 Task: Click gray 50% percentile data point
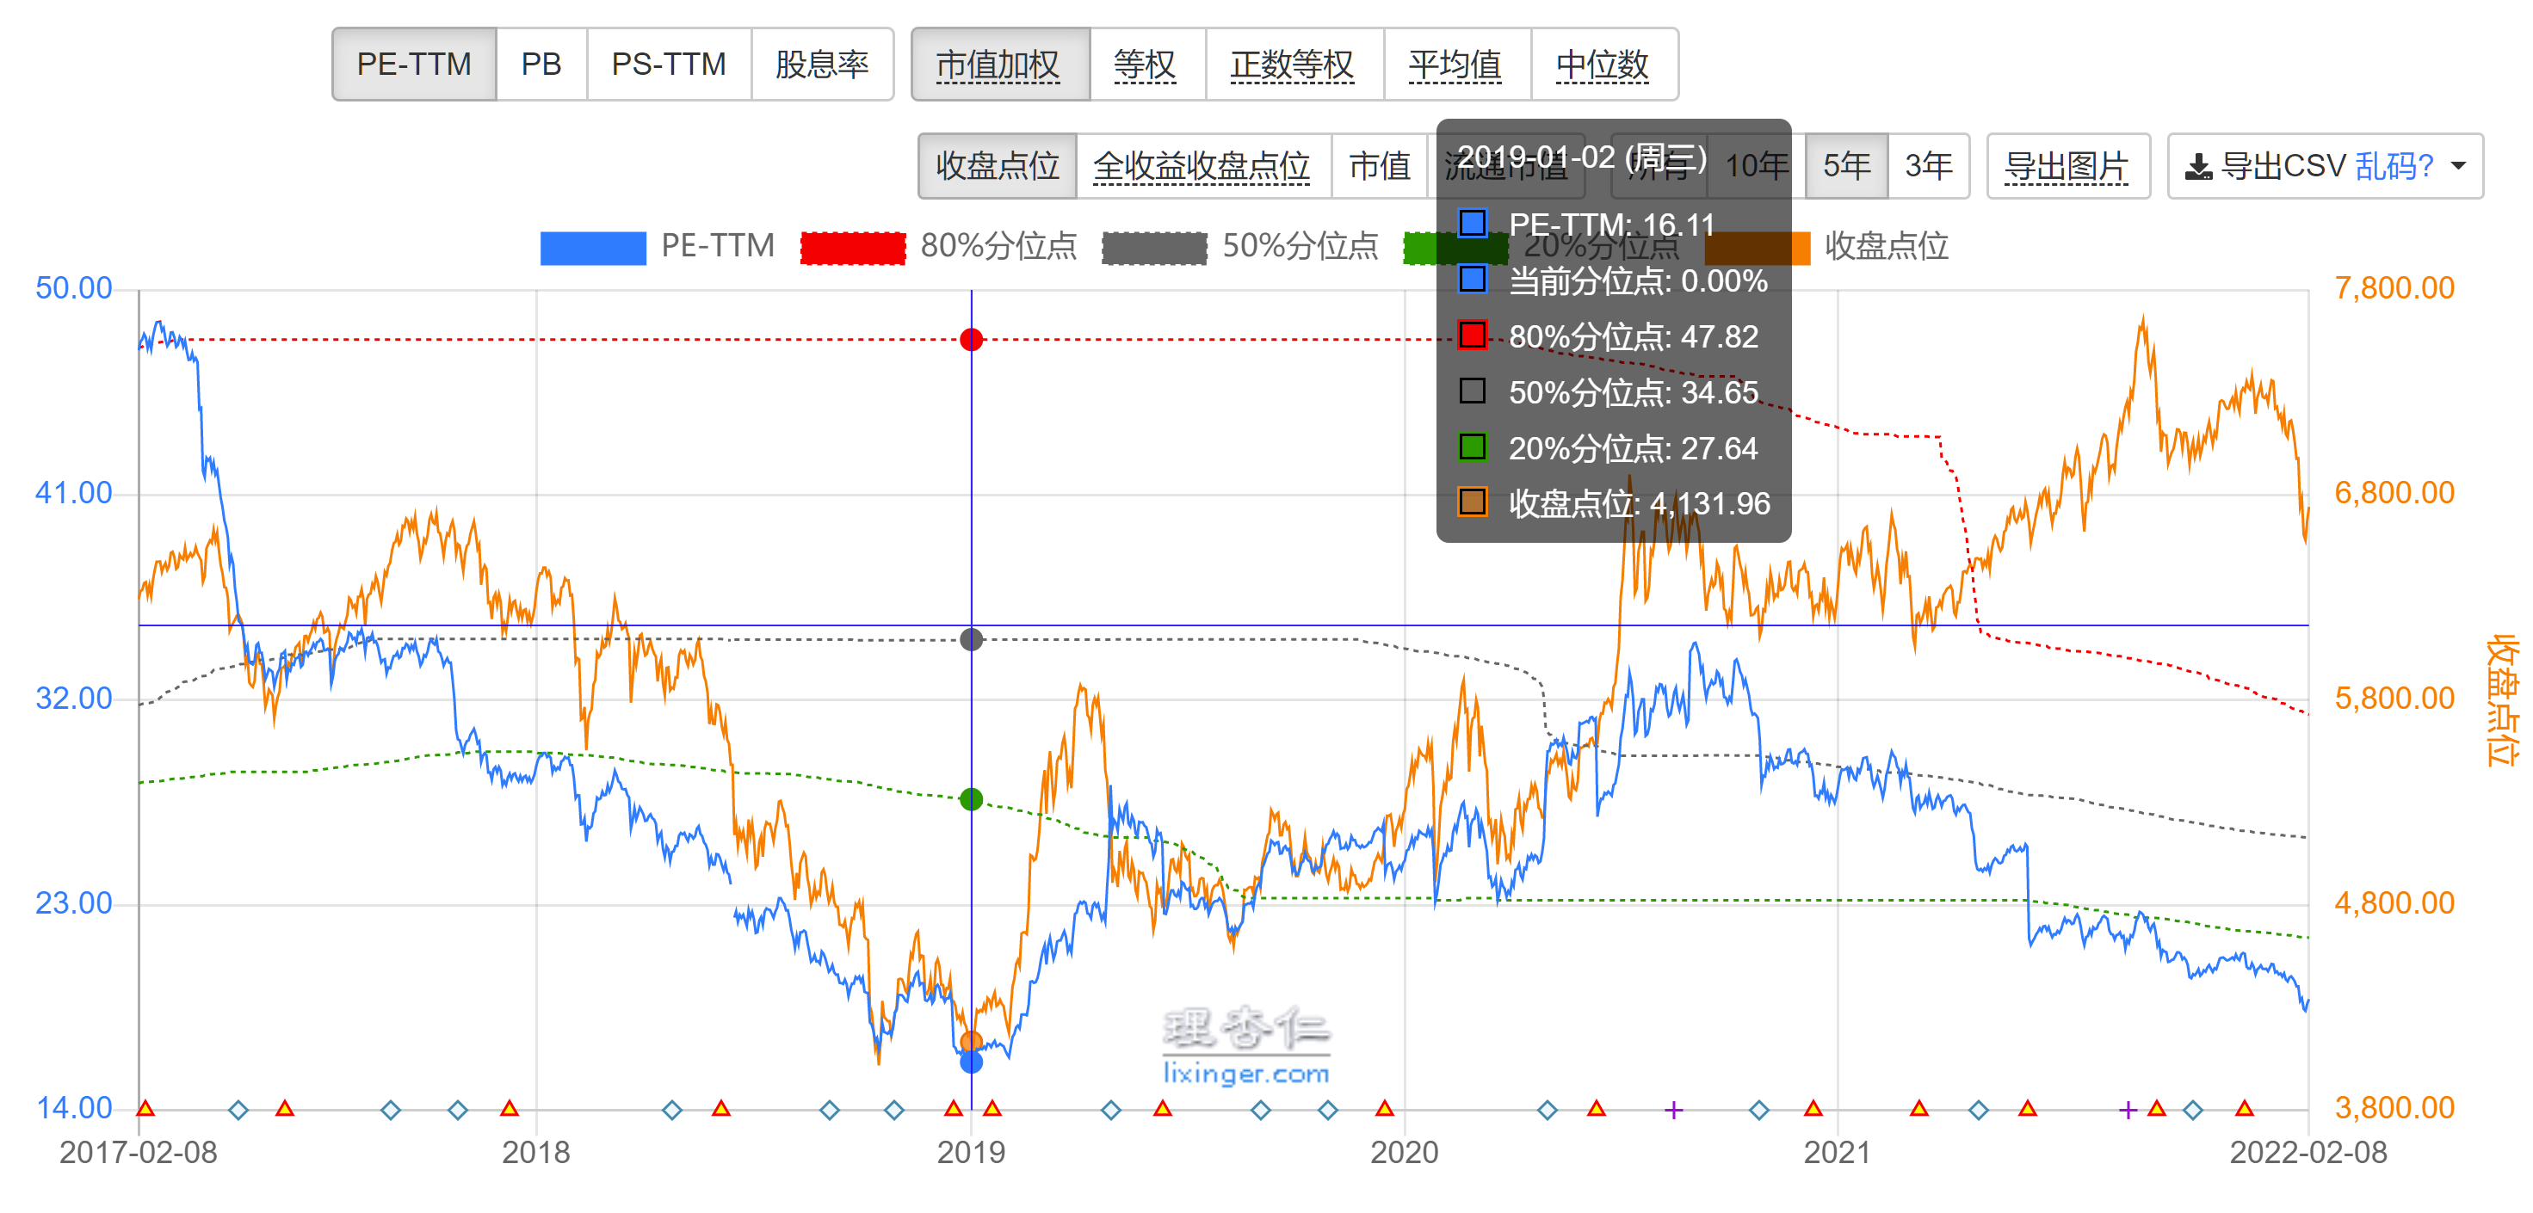[x=972, y=640]
